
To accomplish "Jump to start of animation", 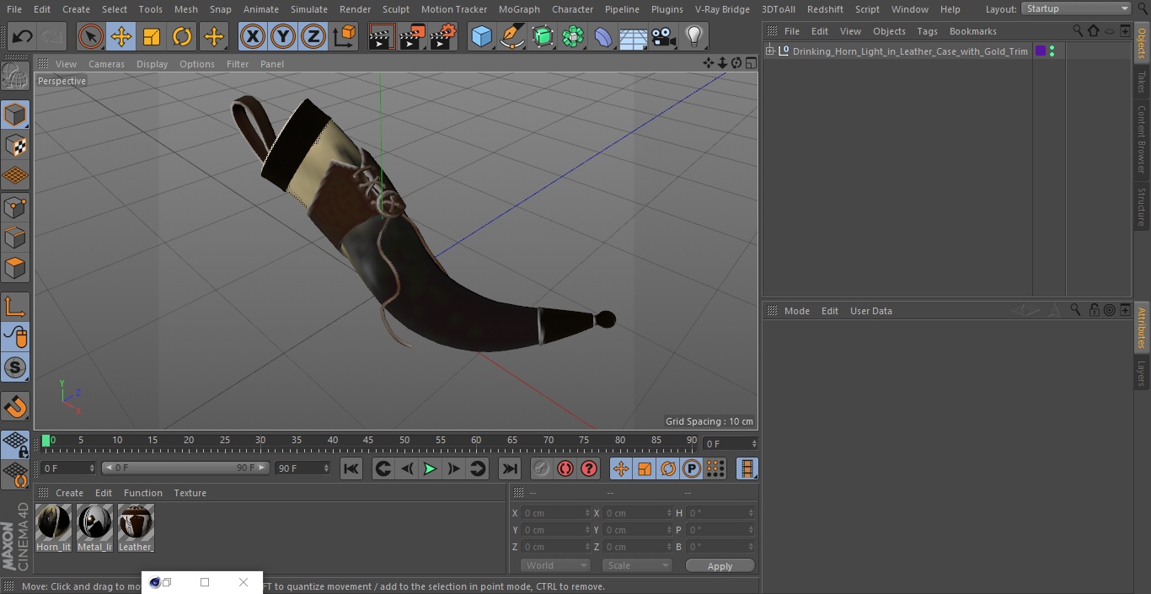I will point(351,468).
